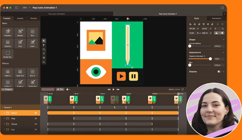242x140 pixels.
Task: Select the Text tool
Action: point(44,54)
